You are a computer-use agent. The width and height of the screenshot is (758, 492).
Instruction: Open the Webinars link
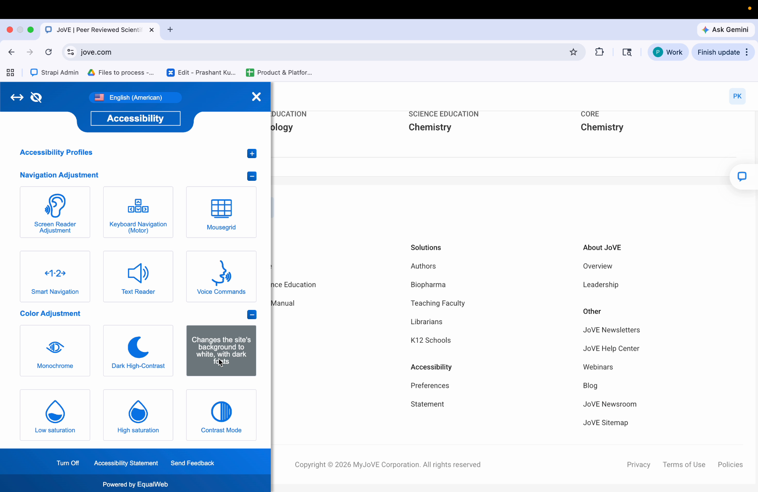point(598,367)
